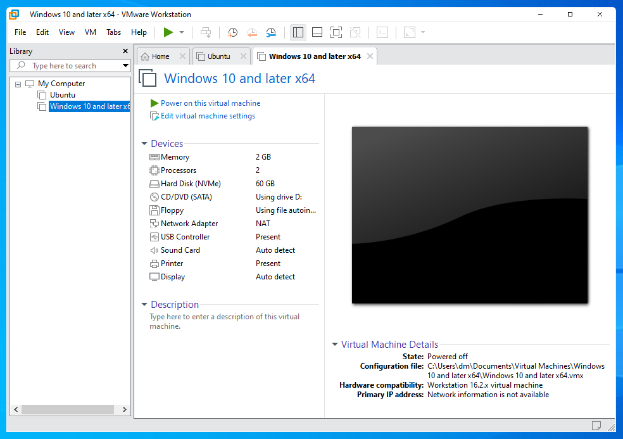Switch to the Ubuntu tab
Image resolution: width=623 pixels, height=439 pixels.
pos(219,56)
